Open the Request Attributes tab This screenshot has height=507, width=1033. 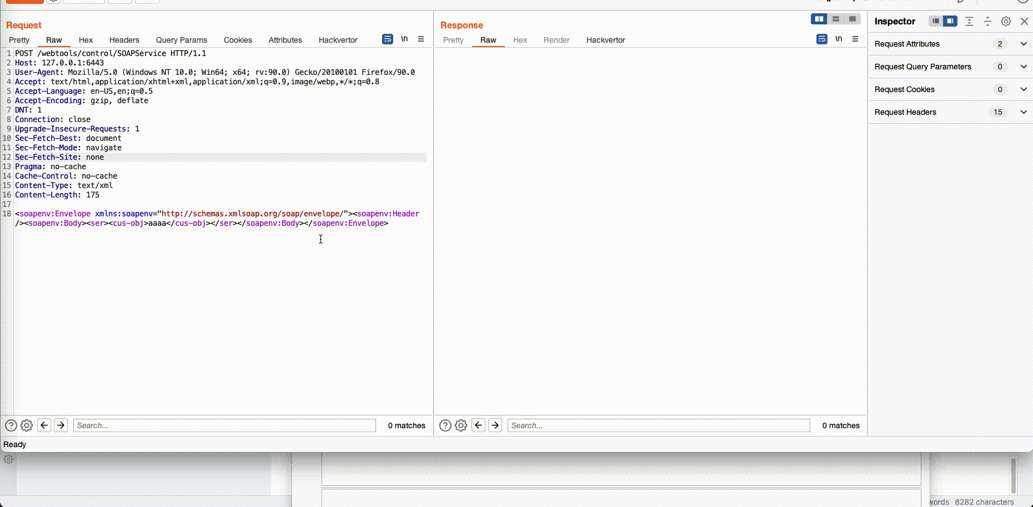click(x=285, y=40)
